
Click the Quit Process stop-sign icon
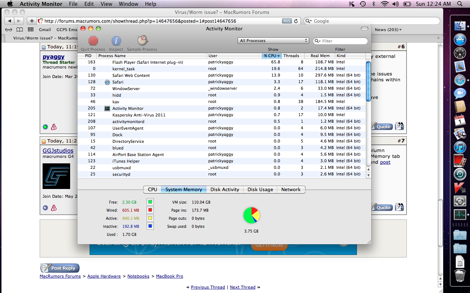(93, 40)
